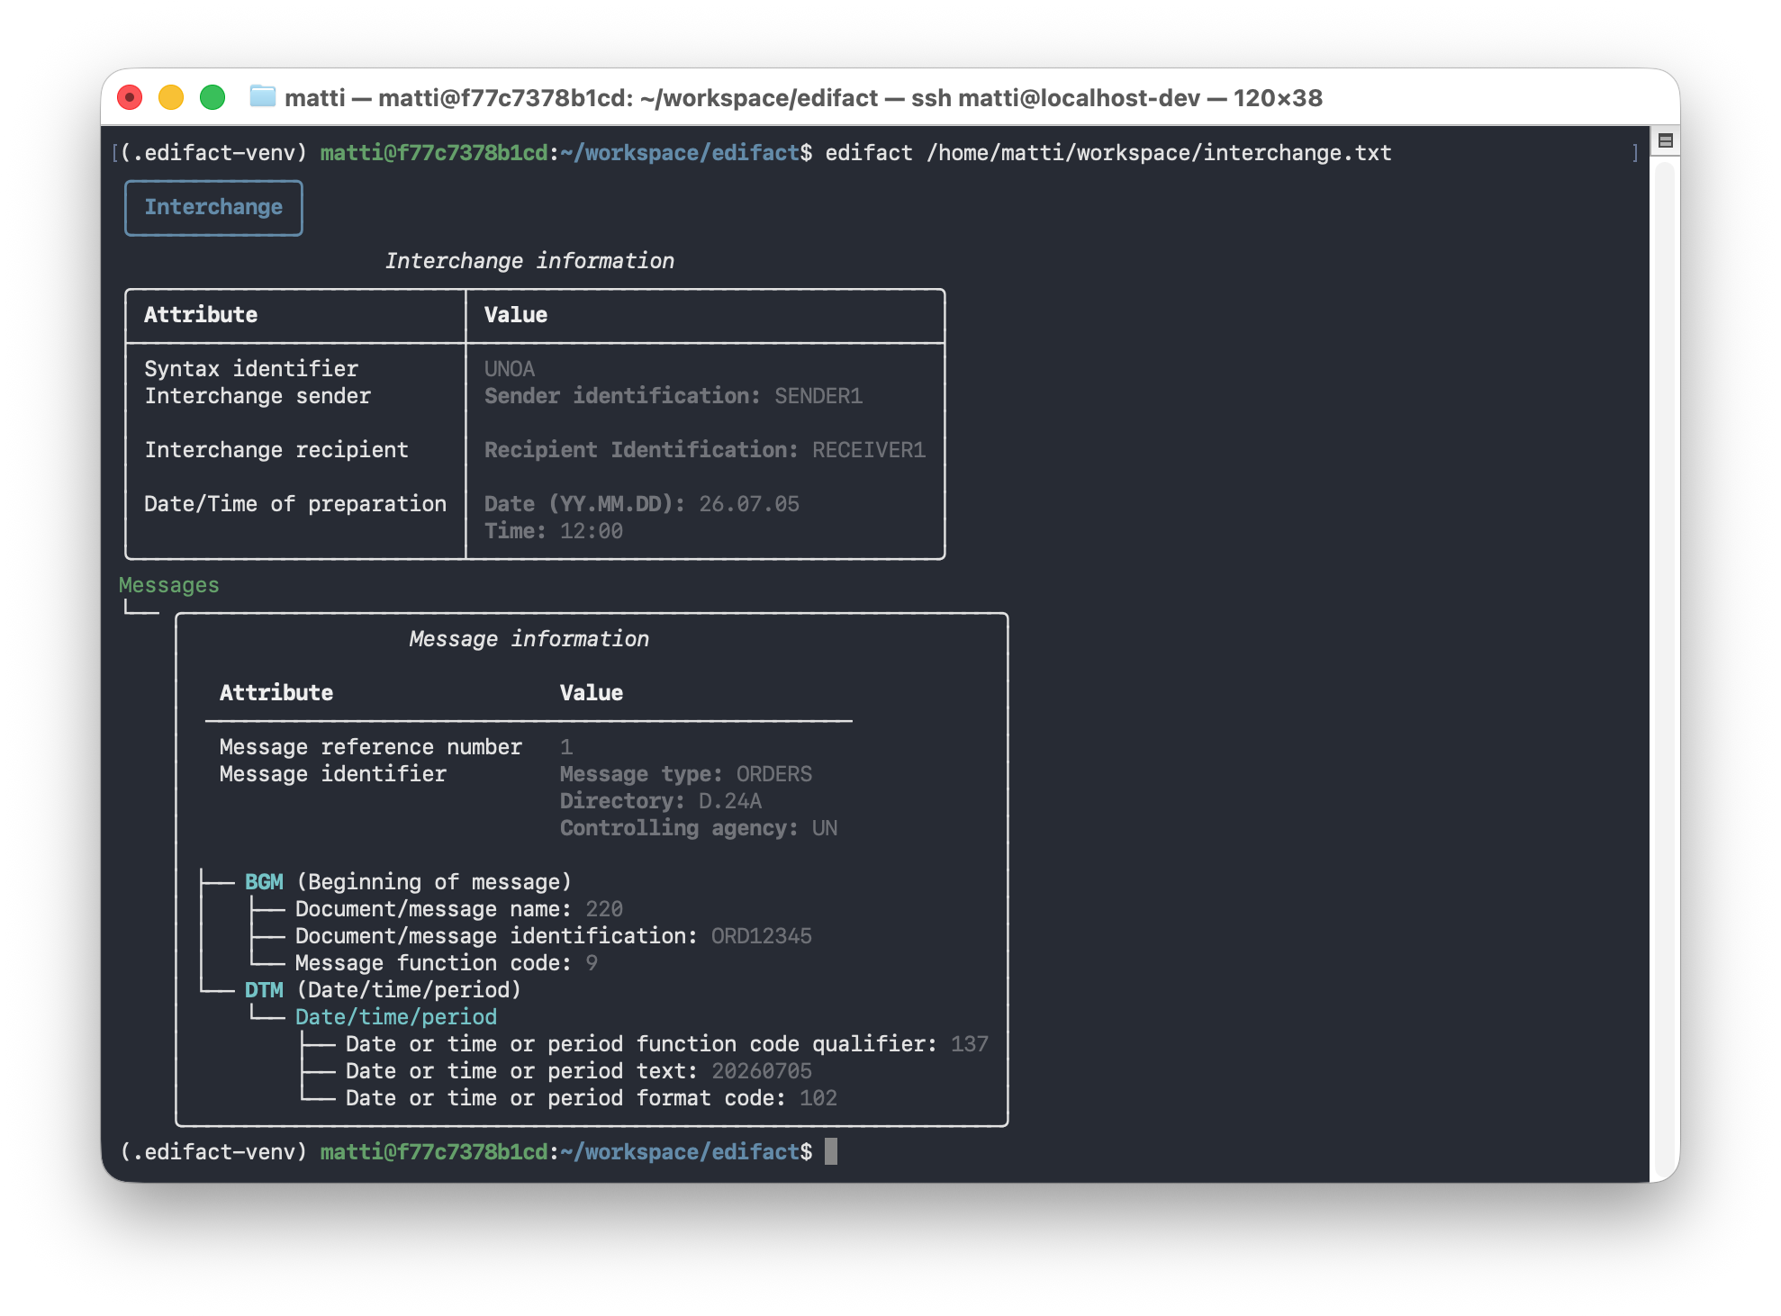Viewport: 1781px width, 1316px height.
Task: Click 'Message function code: 9' row
Action: tap(447, 963)
